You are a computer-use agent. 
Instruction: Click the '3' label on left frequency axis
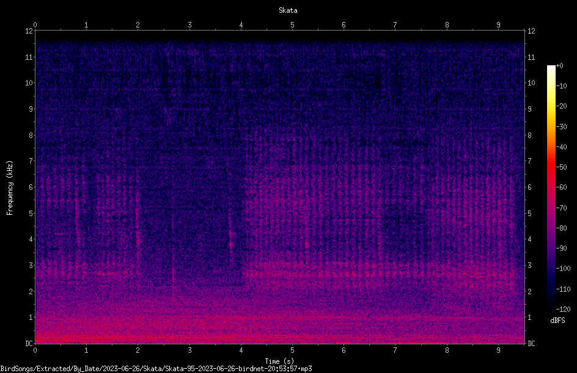pyautogui.click(x=31, y=266)
